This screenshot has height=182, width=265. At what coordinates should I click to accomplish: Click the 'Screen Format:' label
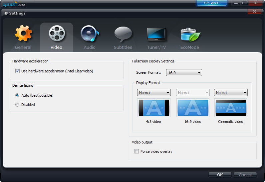click(x=148, y=72)
